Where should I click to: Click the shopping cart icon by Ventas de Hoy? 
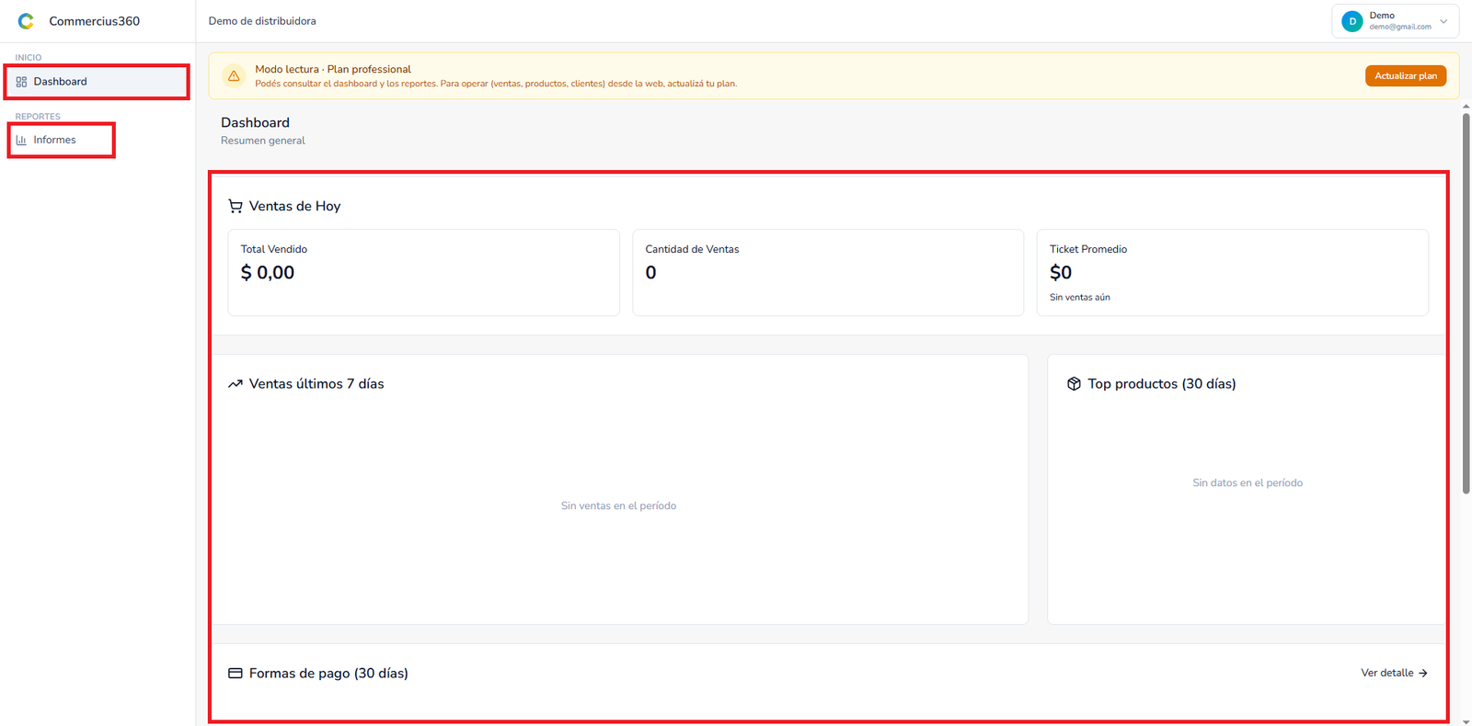pos(236,206)
